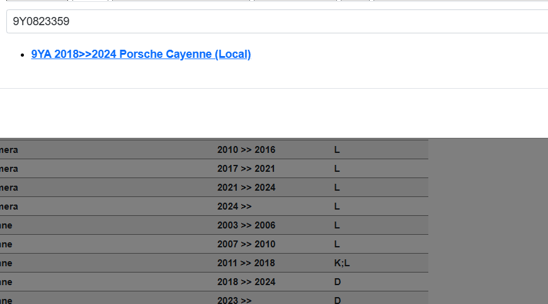Choose the 2007 >> 2010 Cayenne row
The height and width of the screenshot is (304, 548).
(246, 244)
